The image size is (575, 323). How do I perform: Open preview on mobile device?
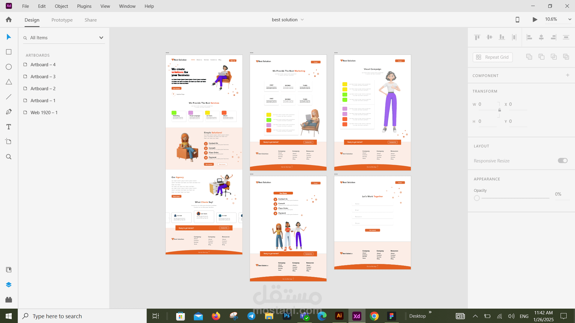pyautogui.click(x=517, y=19)
